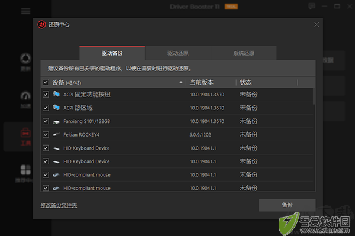The height and width of the screenshot is (236, 355).
Task: Open the 修改备份文件夹 link
Action: point(59,205)
